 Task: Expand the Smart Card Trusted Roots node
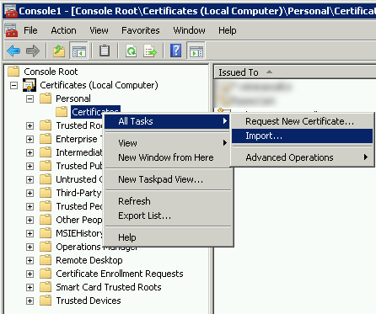click(x=30, y=287)
